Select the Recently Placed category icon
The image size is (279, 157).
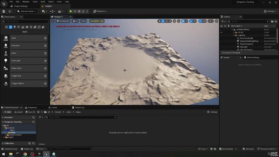point(7,27)
